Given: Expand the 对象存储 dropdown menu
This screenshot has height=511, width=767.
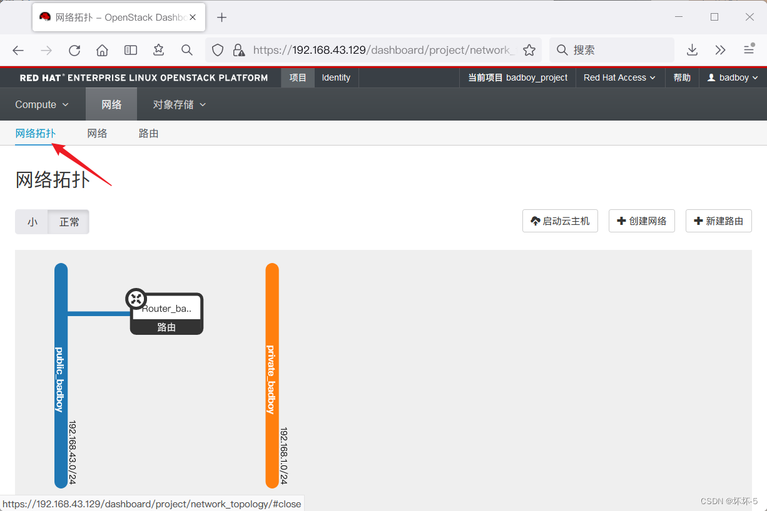Looking at the screenshot, I should click(179, 104).
